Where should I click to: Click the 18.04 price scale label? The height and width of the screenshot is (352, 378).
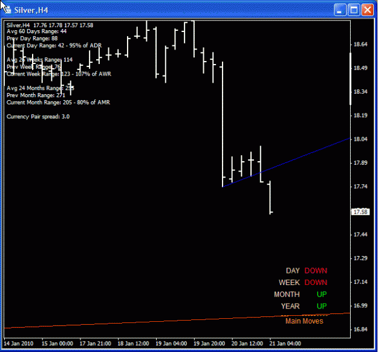[x=360, y=139]
